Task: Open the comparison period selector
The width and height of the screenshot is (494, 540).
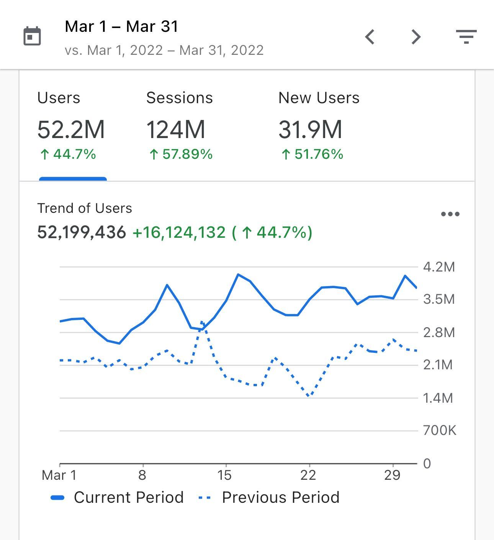Action: 165,50
